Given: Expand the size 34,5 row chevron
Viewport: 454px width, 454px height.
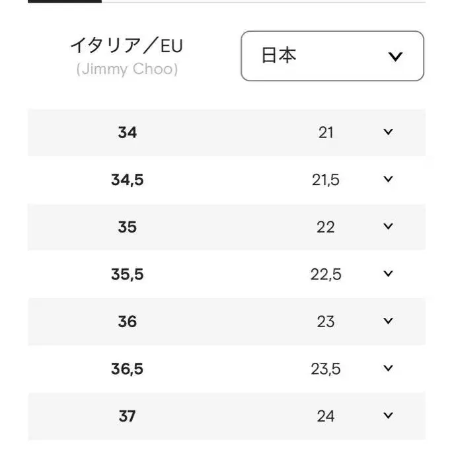Looking at the screenshot, I should pos(388,179).
